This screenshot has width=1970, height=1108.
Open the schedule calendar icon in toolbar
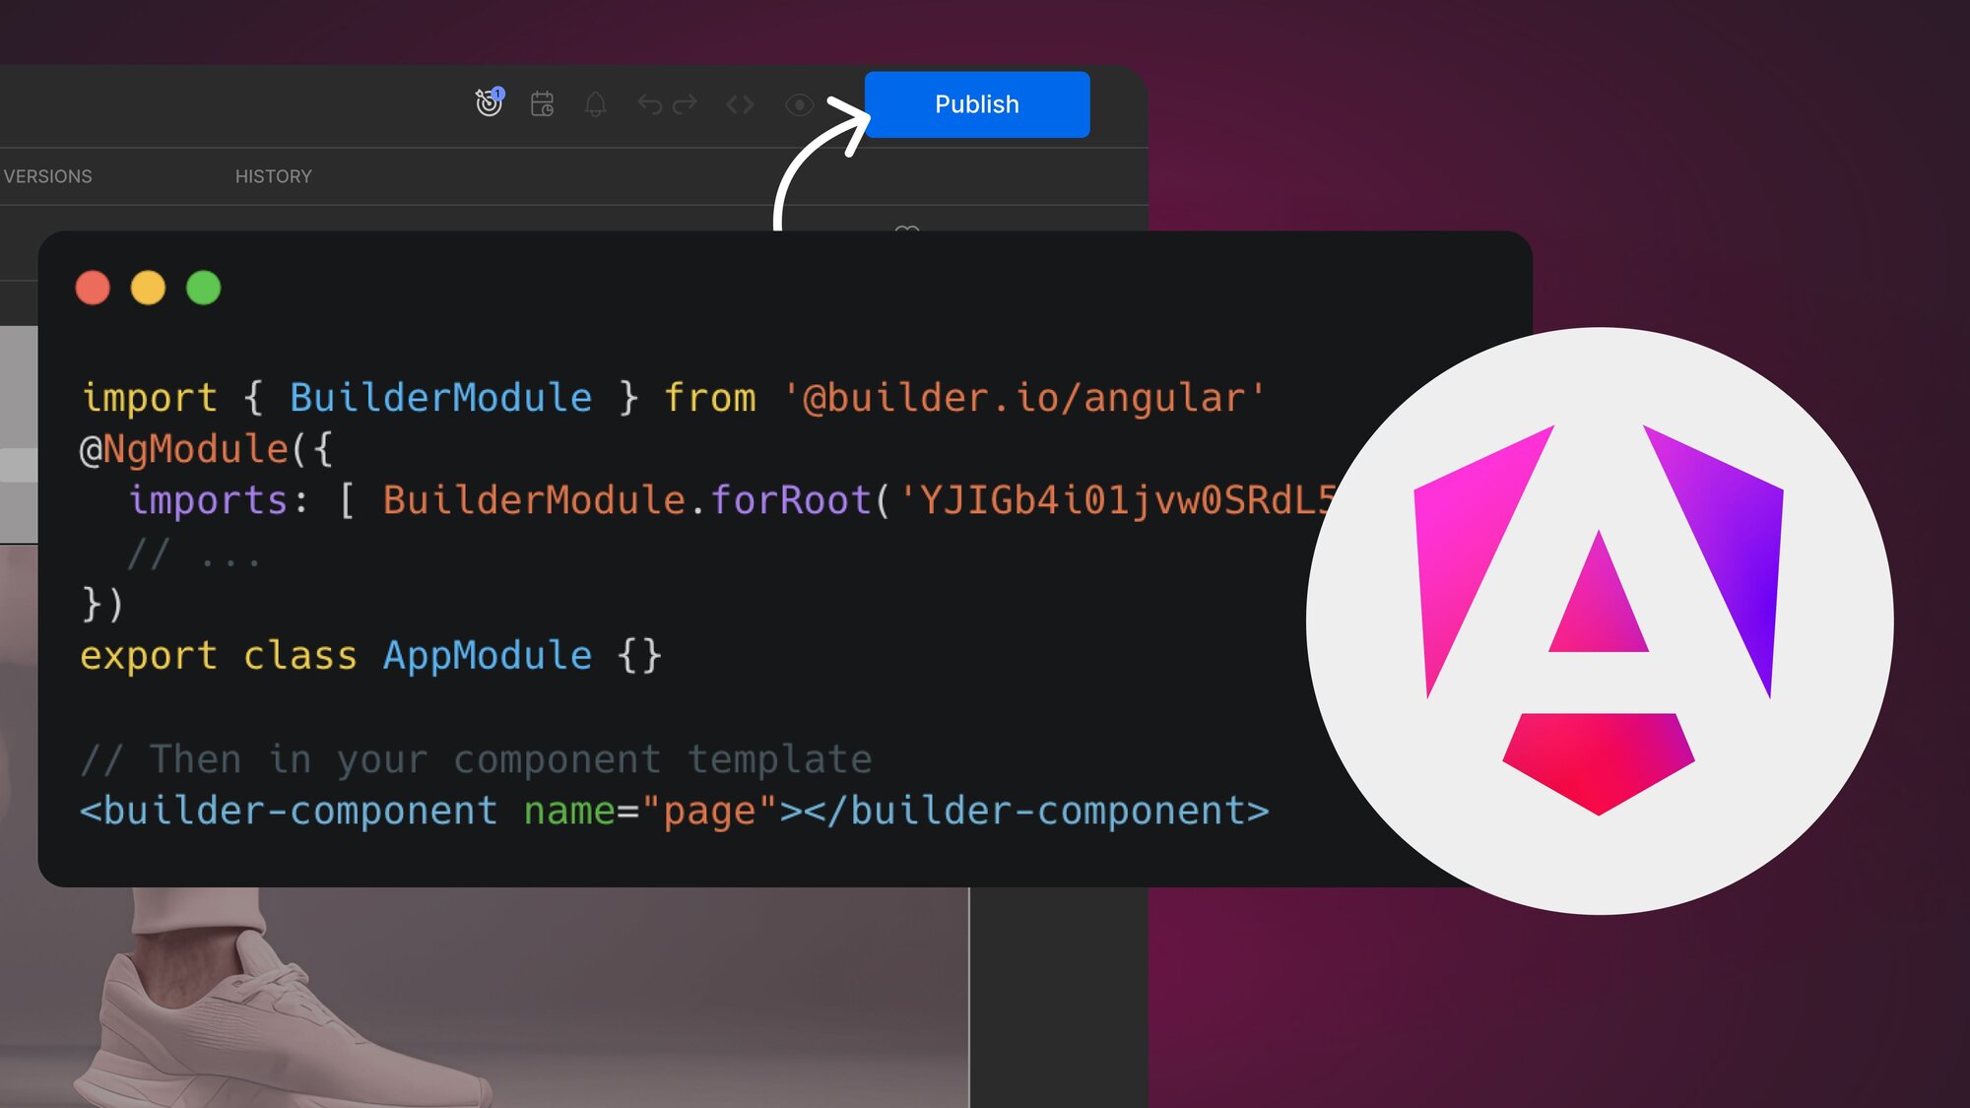pos(543,103)
